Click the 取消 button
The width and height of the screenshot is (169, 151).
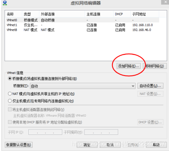[x=110, y=145]
